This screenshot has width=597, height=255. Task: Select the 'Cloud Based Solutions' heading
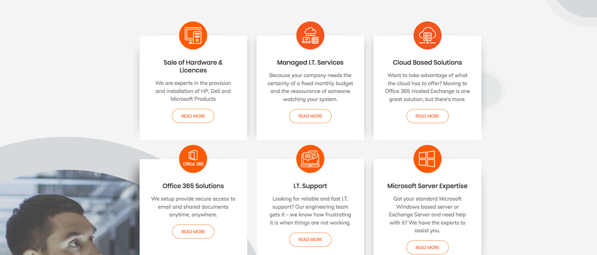[x=428, y=63]
